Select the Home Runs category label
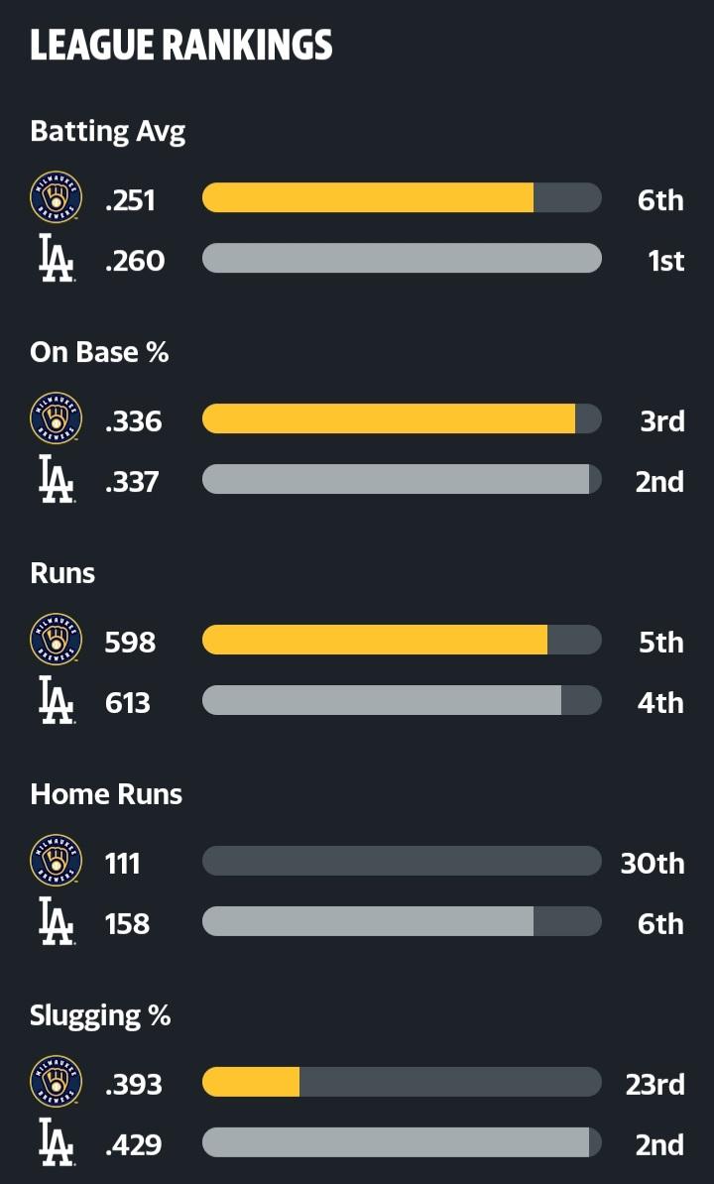This screenshot has width=714, height=1184. point(106,794)
